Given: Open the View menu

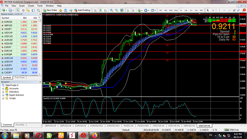Looking at the screenshot, I should 14,6.
